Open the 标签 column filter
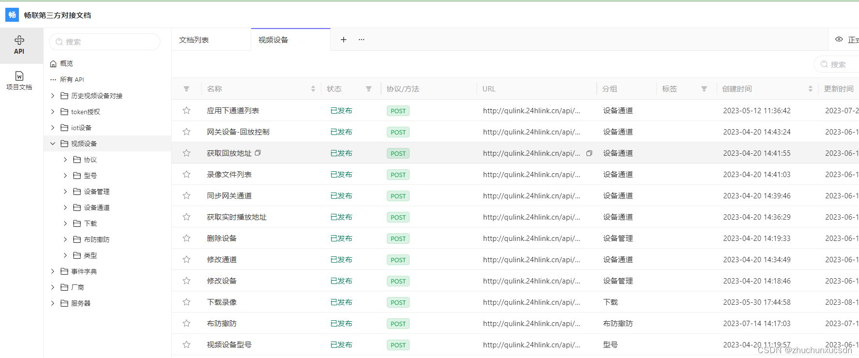 point(704,89)
